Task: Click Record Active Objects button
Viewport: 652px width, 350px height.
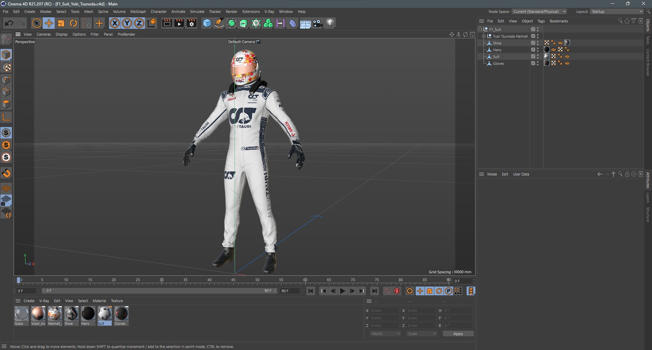Action: click(x=387, y=291)
